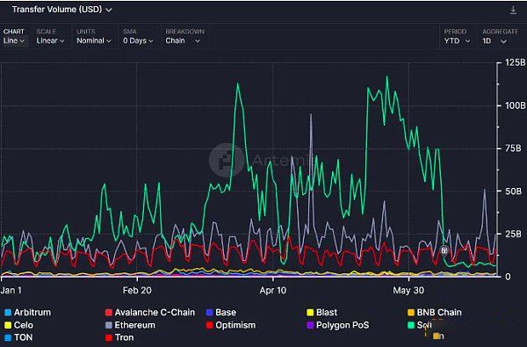The height and width of the screenshot is (347, 527).
Task: Open the CHART type dropdown set to Line
Action: point(14,36)
